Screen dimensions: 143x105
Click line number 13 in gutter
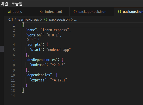[x=13, y=91]
